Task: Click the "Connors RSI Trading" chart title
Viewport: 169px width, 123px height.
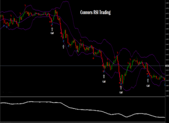Action: [x=95, y=12]
